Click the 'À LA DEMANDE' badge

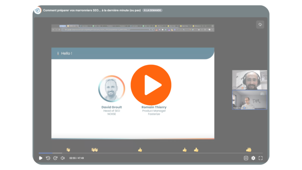pos(152,10)
